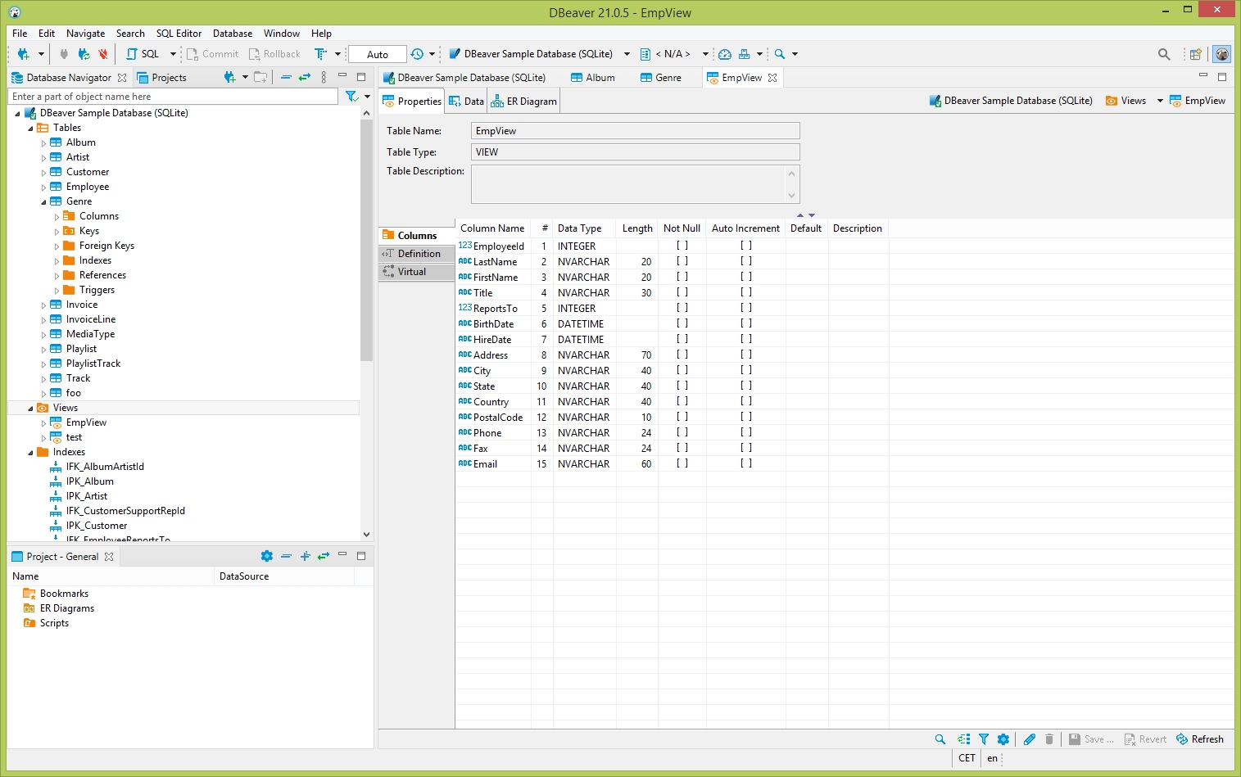Screen dimensions: 1241x777
Task: Collapse the Genre table node
Action: [x=44, y=202]
